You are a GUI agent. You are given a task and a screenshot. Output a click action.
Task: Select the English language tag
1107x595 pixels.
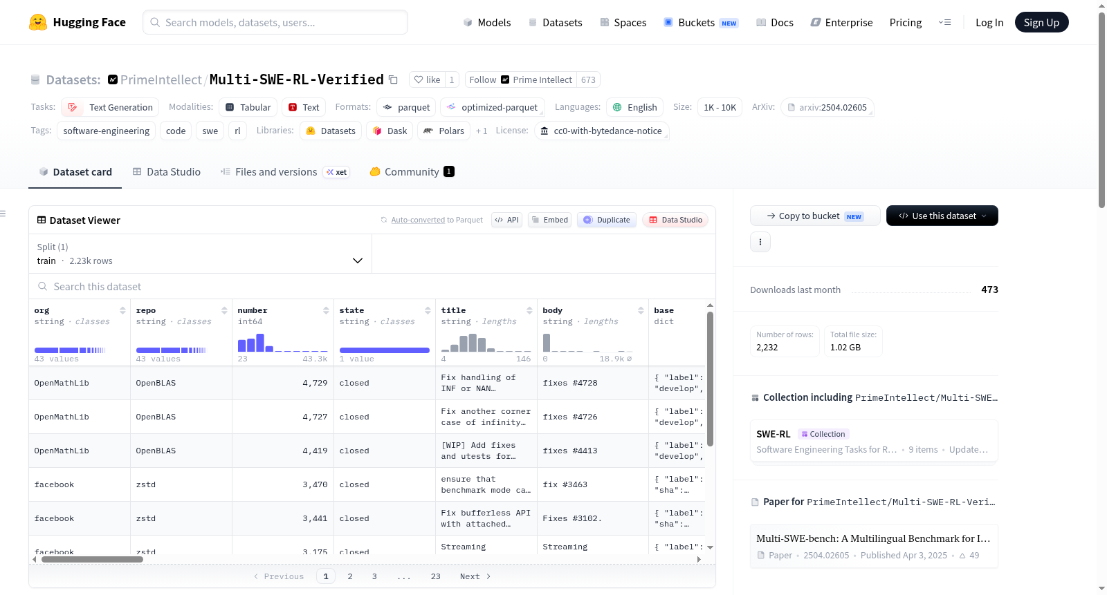[x=635, y=107]
